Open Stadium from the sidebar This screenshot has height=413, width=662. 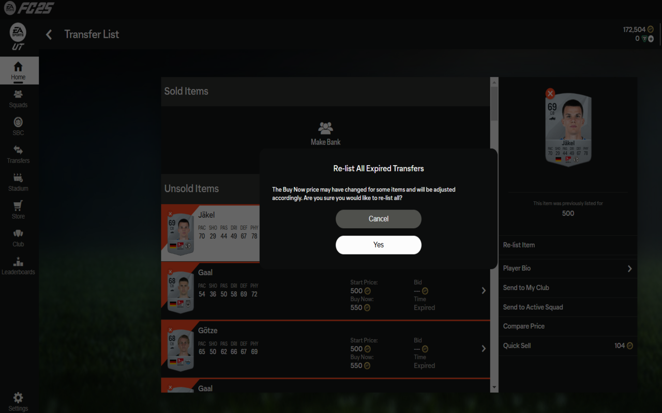pyautogui.click(x=19, y=182)
